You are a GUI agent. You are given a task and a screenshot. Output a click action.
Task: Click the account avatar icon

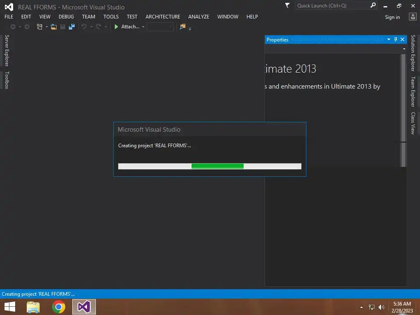(x=413, y=17)
